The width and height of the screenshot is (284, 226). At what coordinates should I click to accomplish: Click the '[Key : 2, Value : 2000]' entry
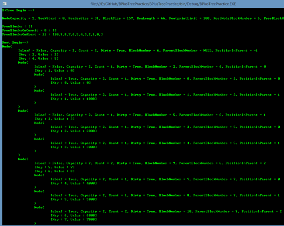[74, 131]
